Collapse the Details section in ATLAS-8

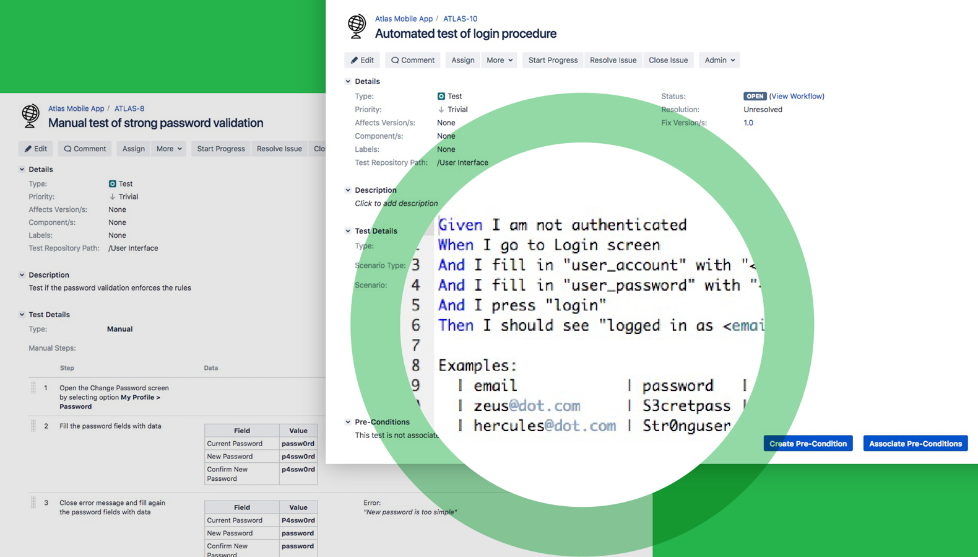pos(22,169)
